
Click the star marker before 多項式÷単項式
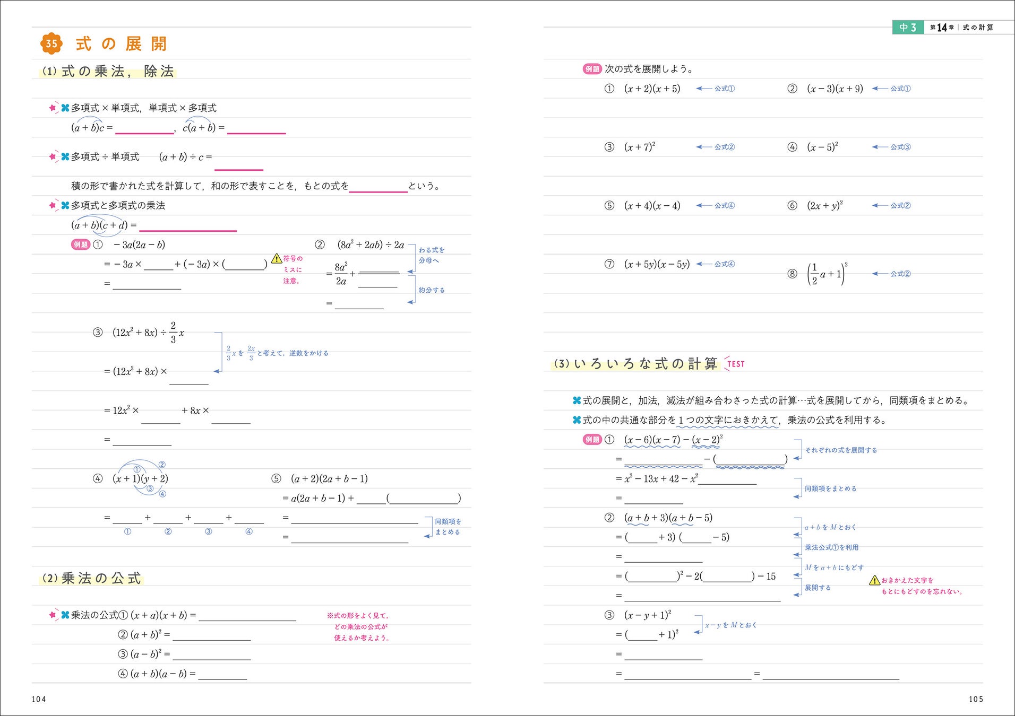click(53, 156)
